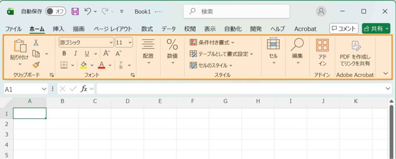Open the 校閲 tab

pos(190,29)
